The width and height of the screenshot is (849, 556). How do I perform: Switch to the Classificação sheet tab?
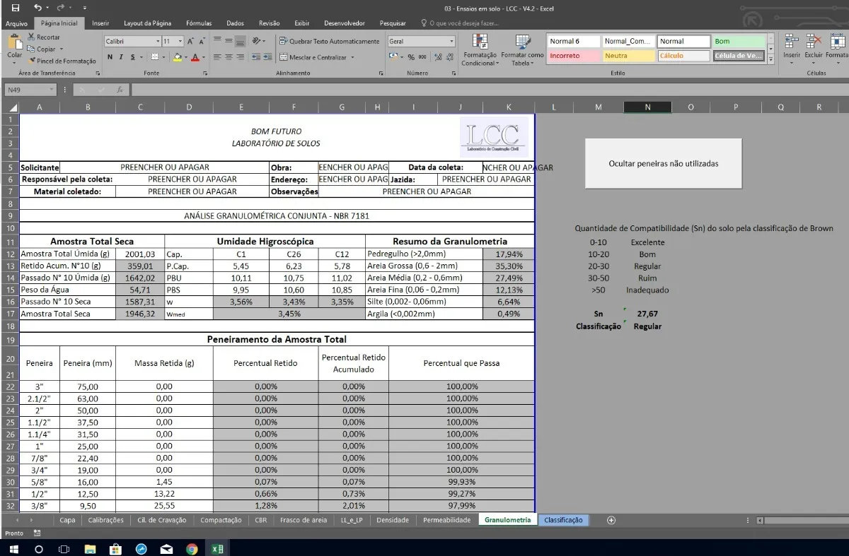coord(563,520)
